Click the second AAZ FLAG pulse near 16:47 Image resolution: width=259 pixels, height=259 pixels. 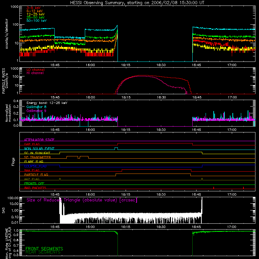(x=202, y=179)
